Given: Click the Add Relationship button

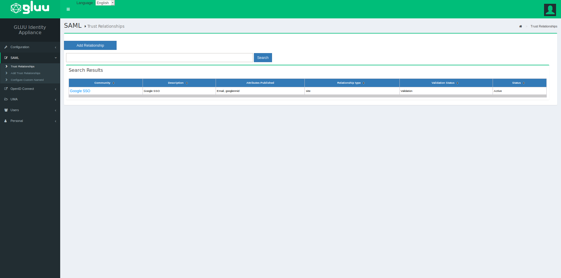Looking at the screenshot, I should [x=90, y=46].
